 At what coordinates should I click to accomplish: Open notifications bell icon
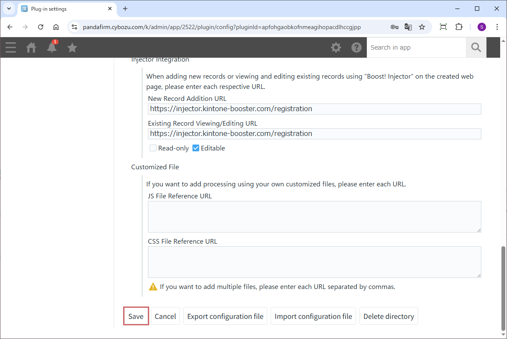tap(52, 47)
